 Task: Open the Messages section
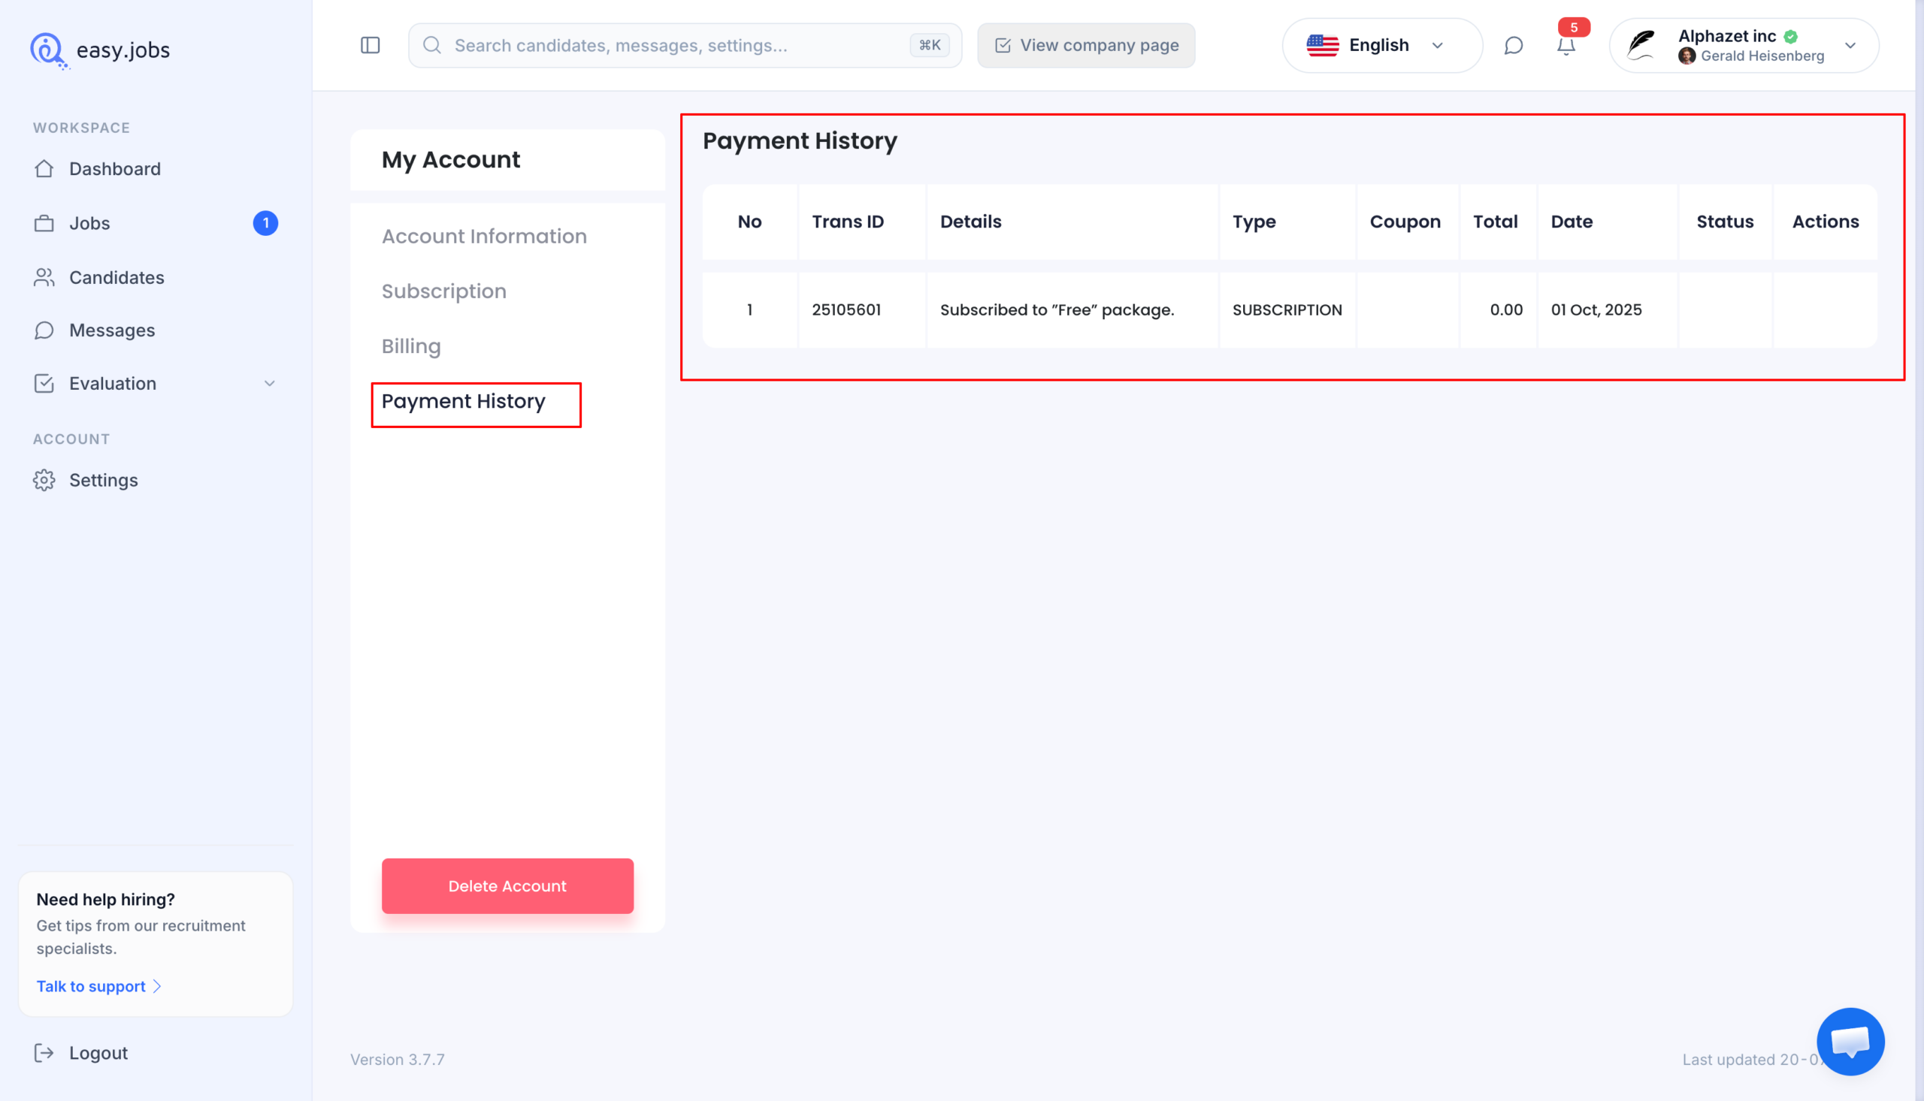click(x=112, y=330)
